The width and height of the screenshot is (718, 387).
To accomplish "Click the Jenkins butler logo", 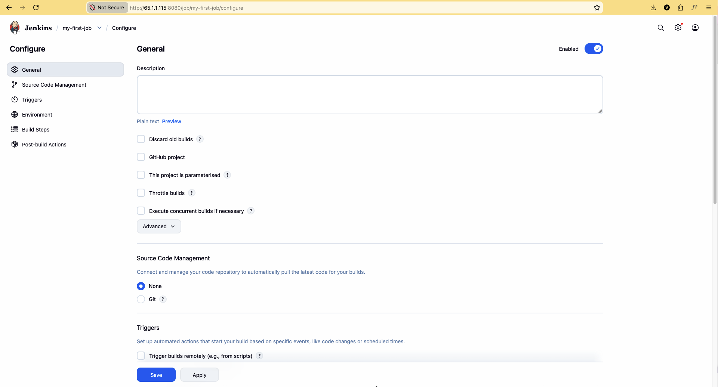I will pos(15,28).
